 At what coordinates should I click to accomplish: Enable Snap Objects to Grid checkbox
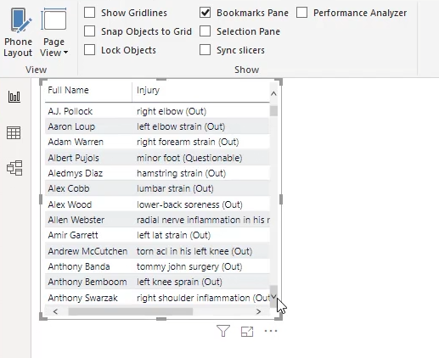(x=89, y=31)
